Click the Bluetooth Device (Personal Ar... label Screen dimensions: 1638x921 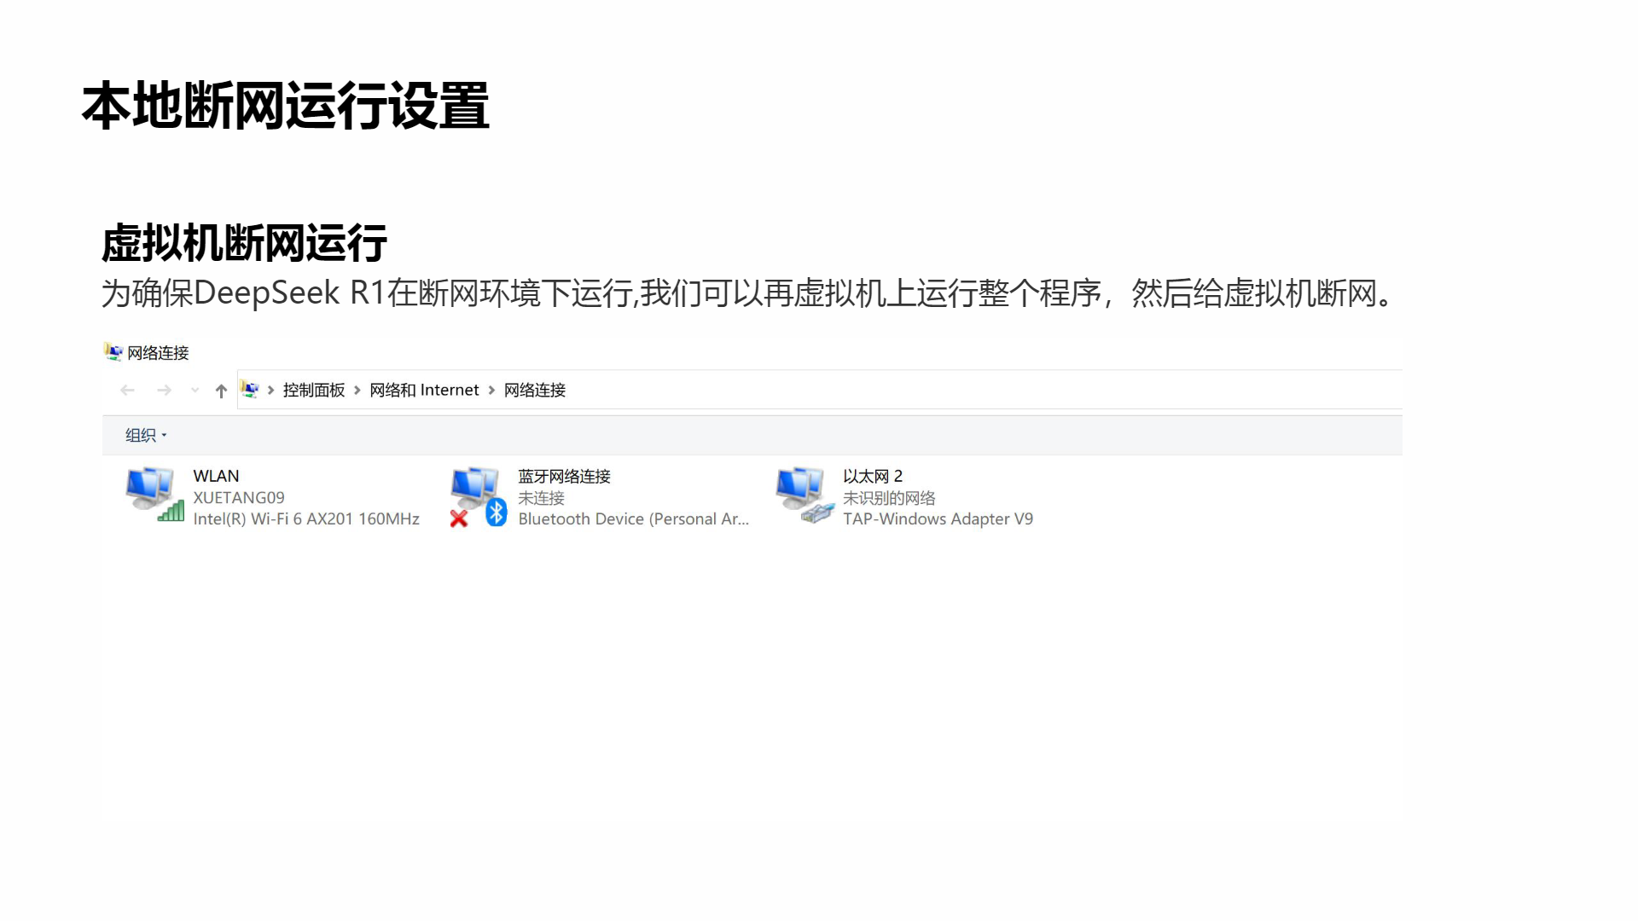pos(633,518)
